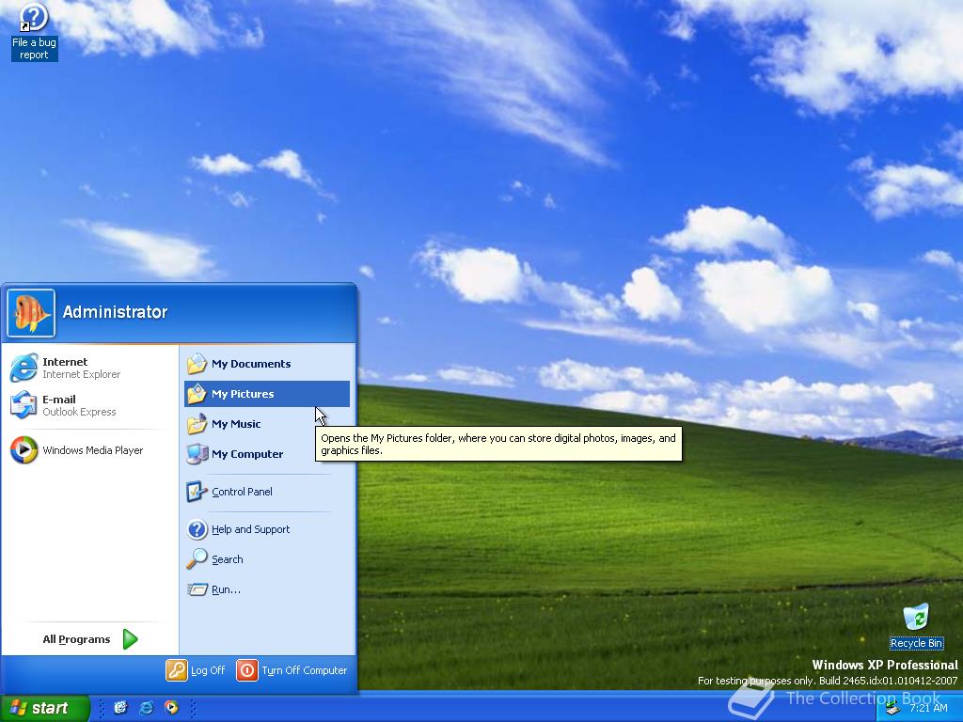963x722 pixels.
Task: Click the Log Off button
Action: point(196,670)
